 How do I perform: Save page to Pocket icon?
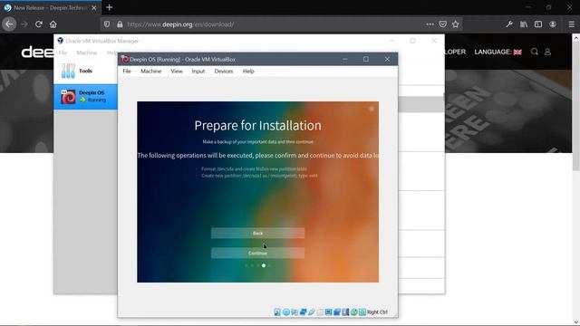[443, 24]
